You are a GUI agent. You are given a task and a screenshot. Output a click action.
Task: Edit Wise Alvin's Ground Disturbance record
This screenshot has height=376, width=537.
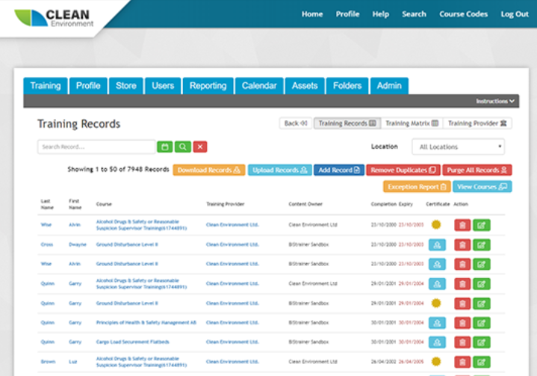pyautogui.click(x=482, y=265)
